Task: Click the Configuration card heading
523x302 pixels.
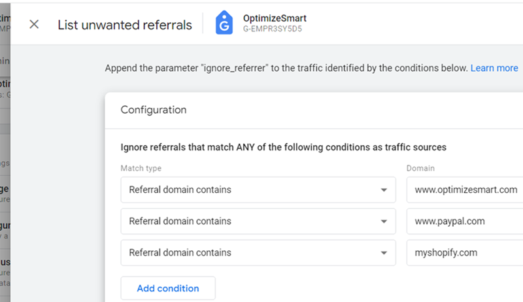Action: 154,110
